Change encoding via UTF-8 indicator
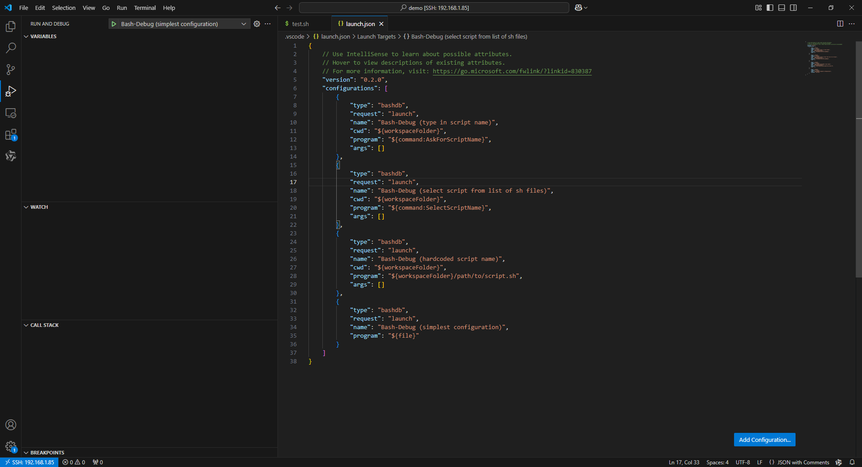862x467 pixels. coord(743,462)
